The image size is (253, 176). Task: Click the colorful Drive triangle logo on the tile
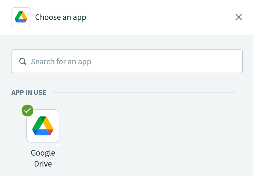(43, 126)
